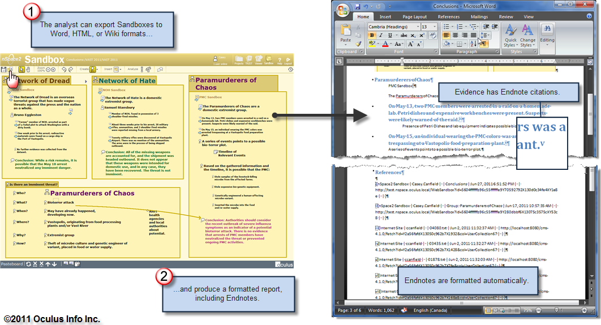601x325 pixels.
Task: Zoom out with Word's minus button
Action: [539, 310]
